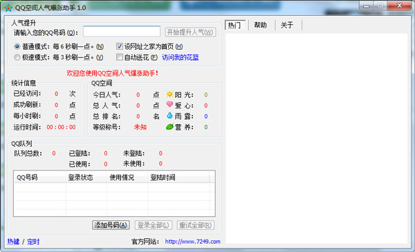415x252 pixels.
Task: Click the star app icon in title bar
Action: (x=8, y=8)
